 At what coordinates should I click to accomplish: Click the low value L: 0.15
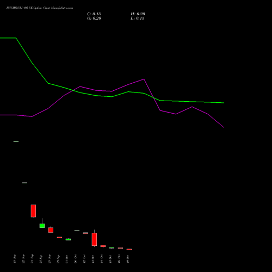(138, 18)
